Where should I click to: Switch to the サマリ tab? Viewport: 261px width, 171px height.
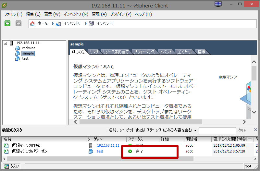tap(94, 52)
